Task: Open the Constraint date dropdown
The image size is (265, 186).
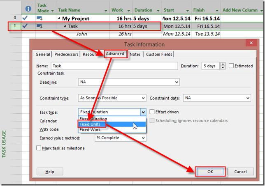Action: coord(247,98)
